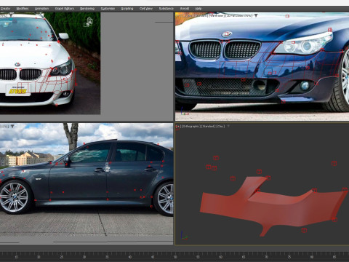Image resolution: width=349 pixels, height=262 pixels.
Task: Click the filter icon in the side-view car viewport
Action: pyautogui.click(x=12, y=126)
